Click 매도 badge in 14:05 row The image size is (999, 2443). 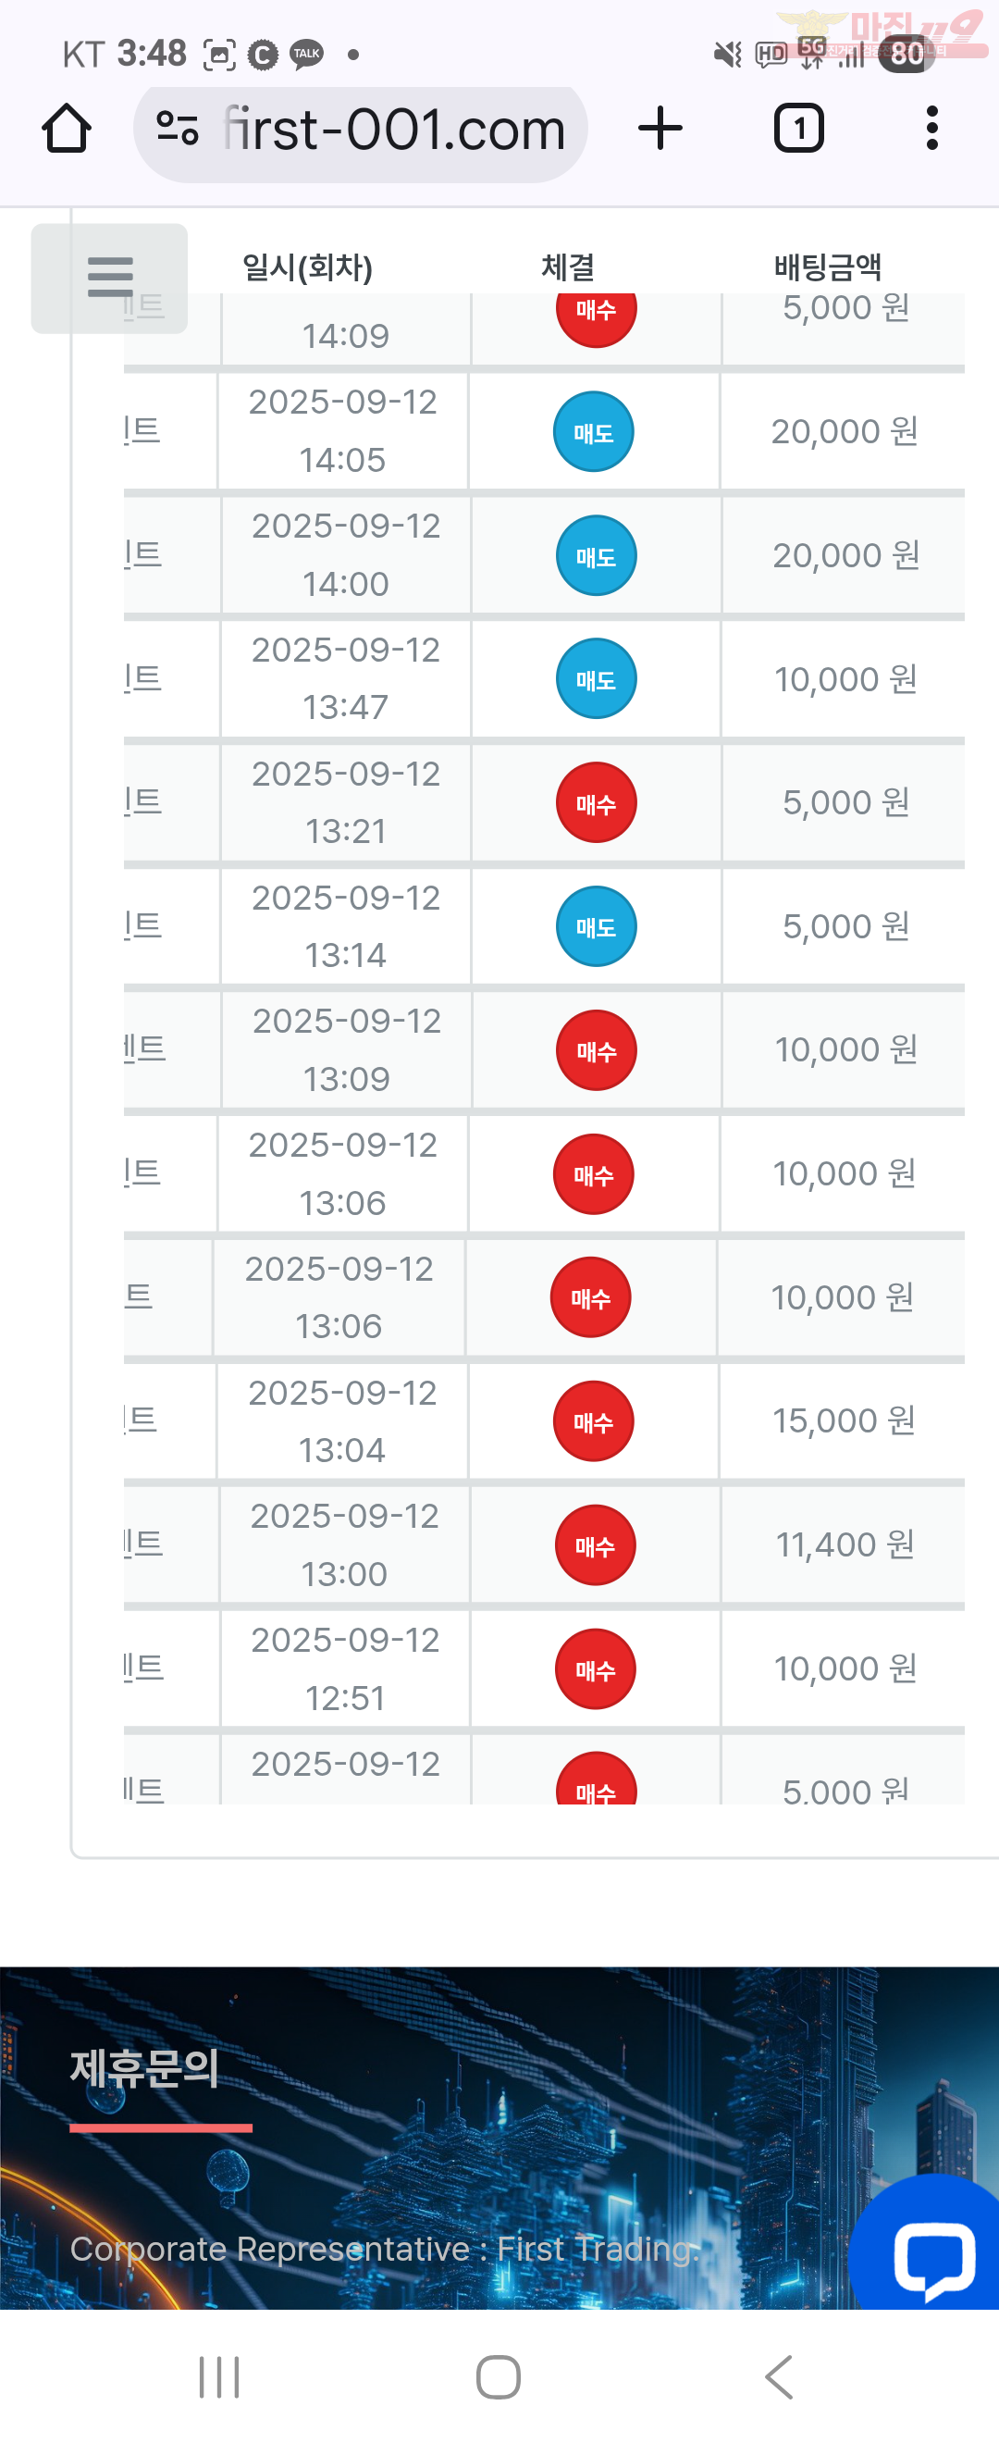click(x=593, y=432)
